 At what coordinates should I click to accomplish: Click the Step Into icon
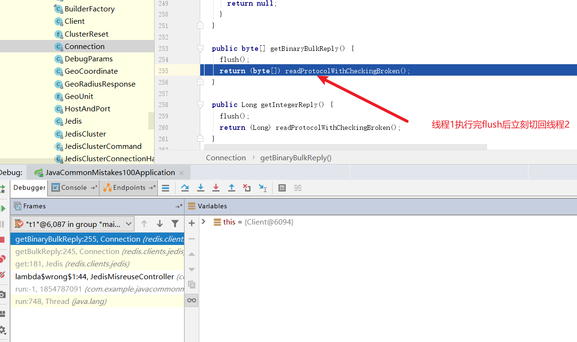click(x=201, y=188)
